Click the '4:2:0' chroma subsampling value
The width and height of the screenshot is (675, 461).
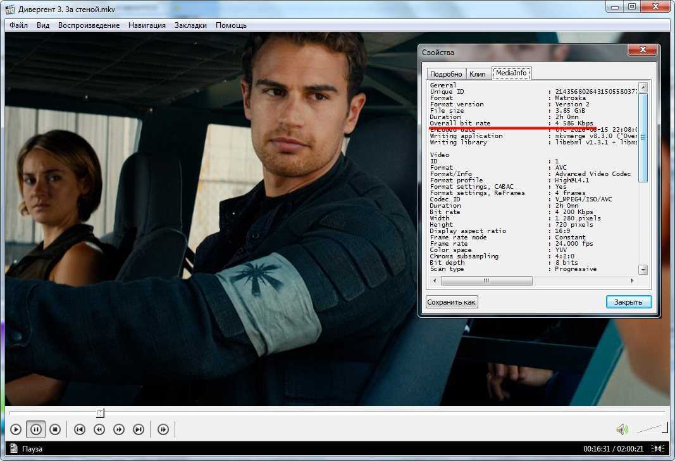pyautogui.click(x=564, y=256)
